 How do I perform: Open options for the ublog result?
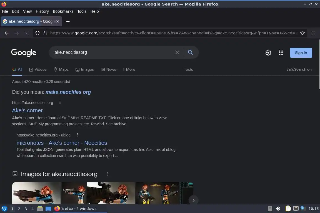[77, 135]
